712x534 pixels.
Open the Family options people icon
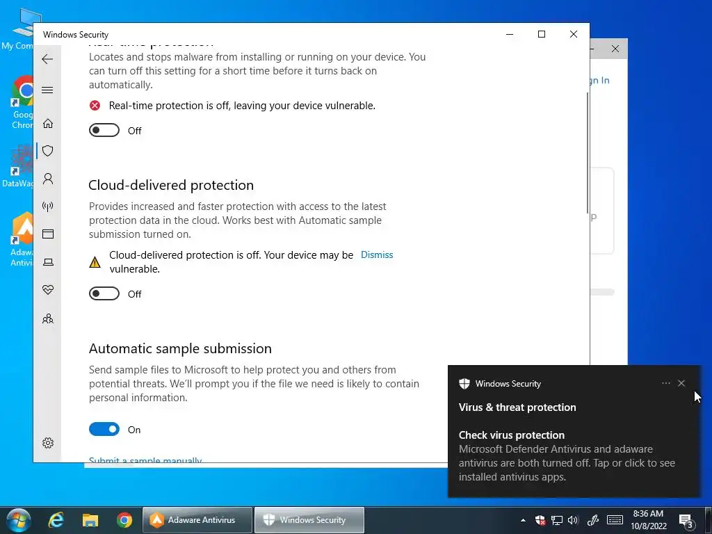pos(48,318)
